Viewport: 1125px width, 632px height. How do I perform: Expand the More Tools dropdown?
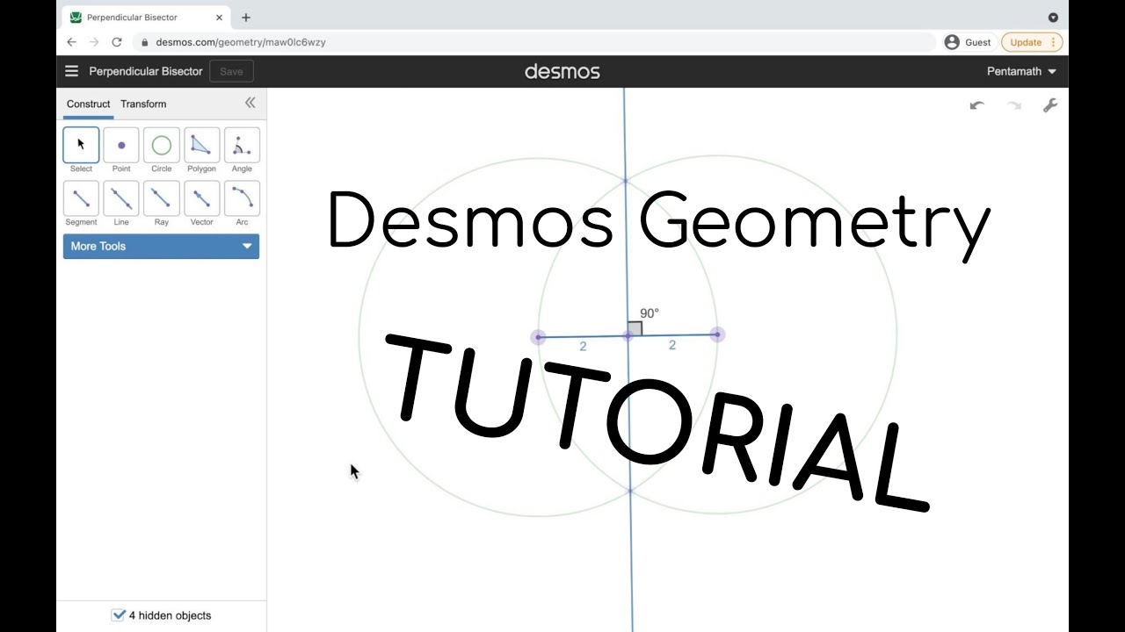click(x=161, y=246)
